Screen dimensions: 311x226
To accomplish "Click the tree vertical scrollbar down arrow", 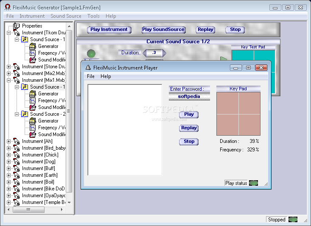I will click(x=69, y=202).
